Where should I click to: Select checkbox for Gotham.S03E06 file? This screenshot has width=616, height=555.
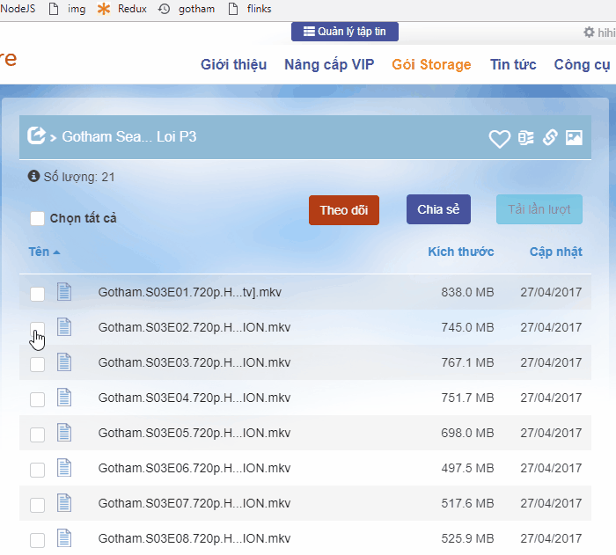click(x=37, y=470)
